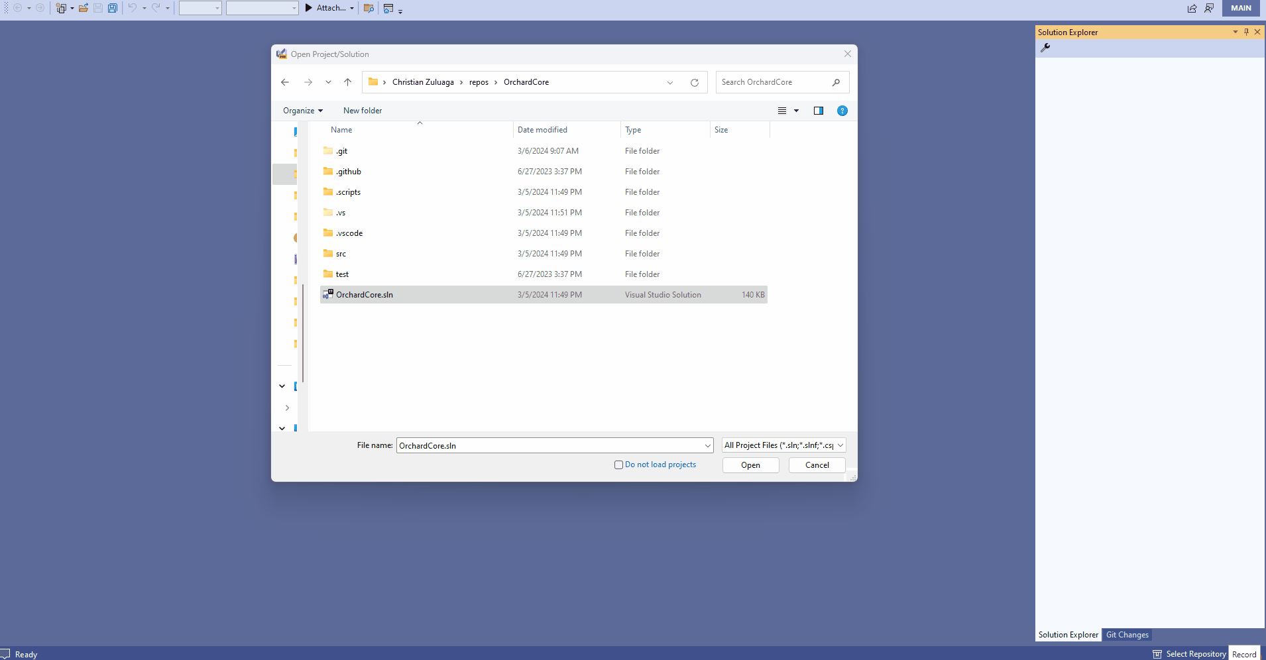Open the New Project dropdown arrow
The image size is (1266, 660).
click(72, 8)
